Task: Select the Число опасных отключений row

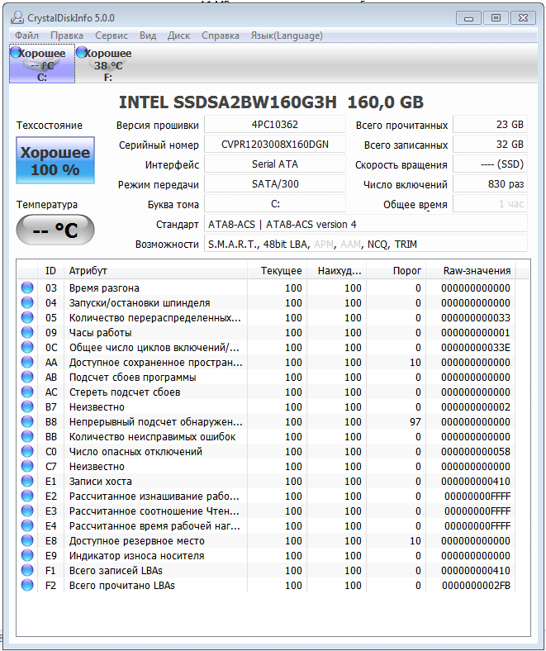Action: point(268,451)
